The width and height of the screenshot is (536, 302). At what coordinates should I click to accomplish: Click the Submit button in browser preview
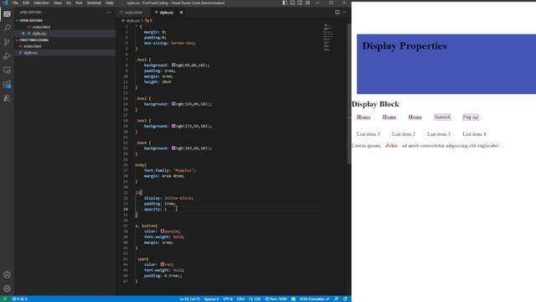442,117
